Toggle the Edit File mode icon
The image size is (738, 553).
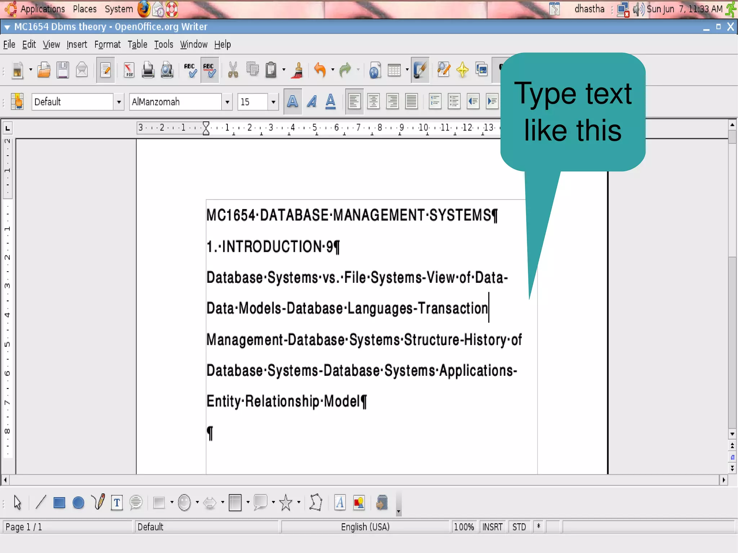[106, 70]
